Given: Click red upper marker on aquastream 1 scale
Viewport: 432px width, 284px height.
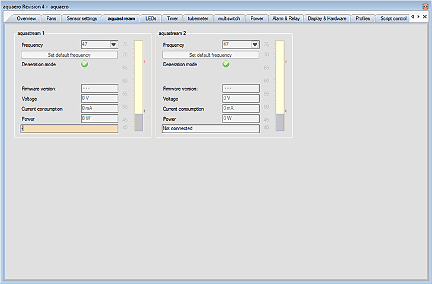Looking at the screenshot, I should (144, 62).
